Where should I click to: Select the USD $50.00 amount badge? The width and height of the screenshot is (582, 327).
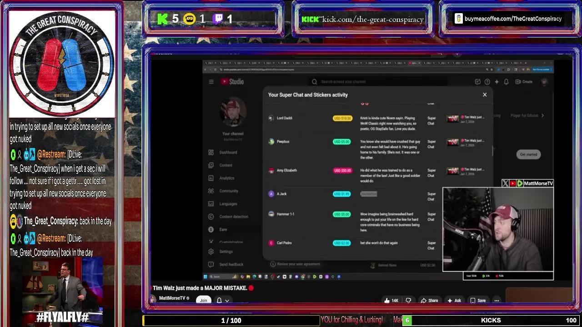[342, 170]
